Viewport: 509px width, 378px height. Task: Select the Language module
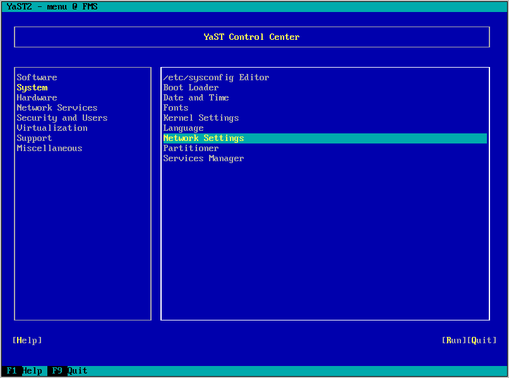pos(183,128)
